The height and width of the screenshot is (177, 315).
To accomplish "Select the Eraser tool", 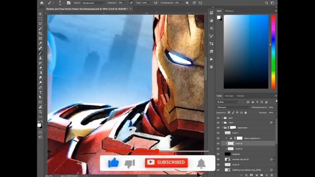I will 40,68.
